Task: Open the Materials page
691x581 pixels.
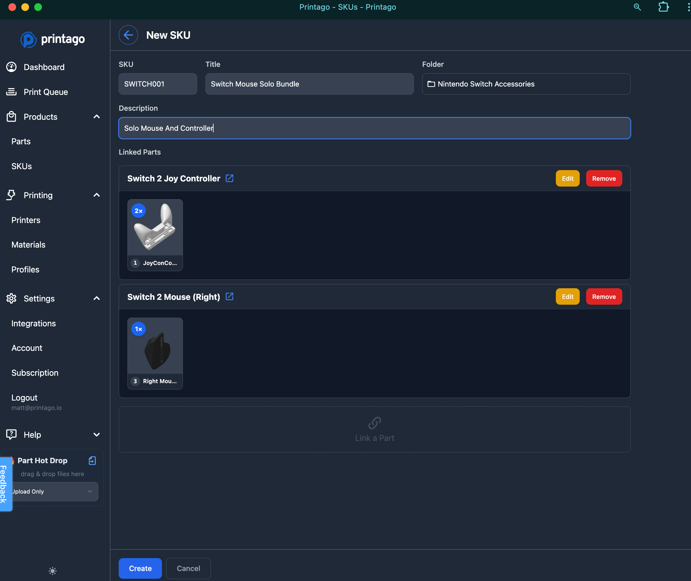Action: click(28, 245)
